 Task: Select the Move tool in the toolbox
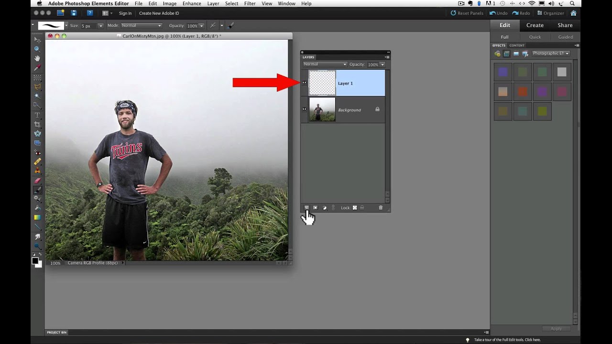point(37,40)
